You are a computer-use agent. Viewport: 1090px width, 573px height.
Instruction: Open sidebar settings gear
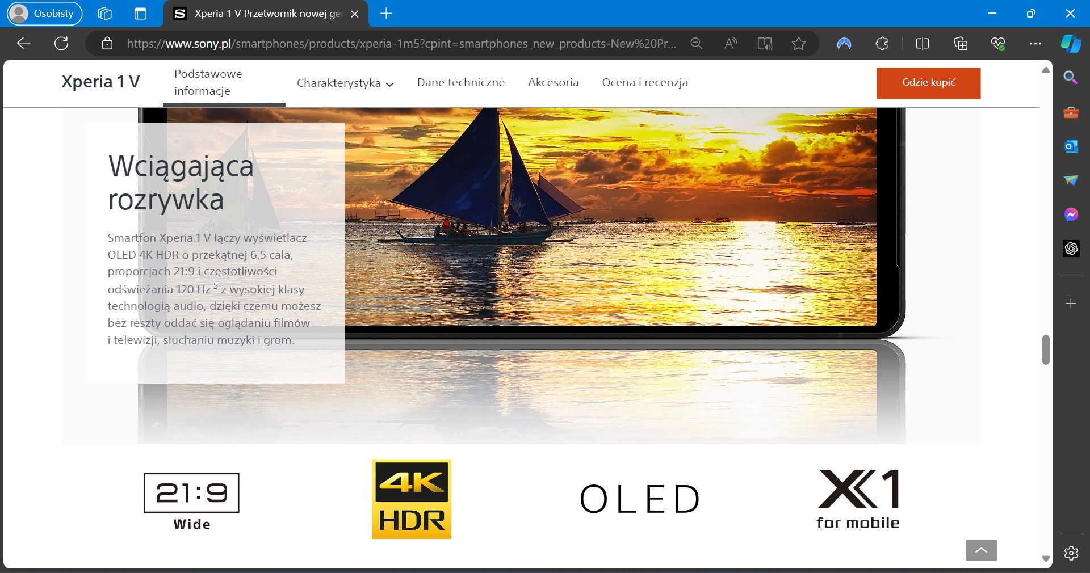coord(1071,553)
